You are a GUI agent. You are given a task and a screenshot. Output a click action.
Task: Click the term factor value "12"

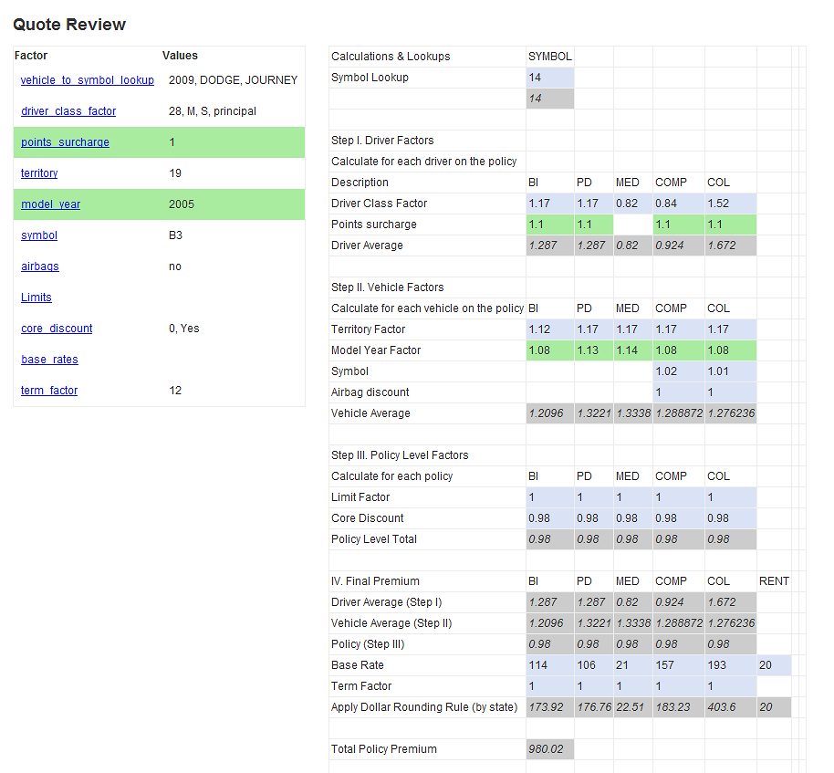point(175,391)
